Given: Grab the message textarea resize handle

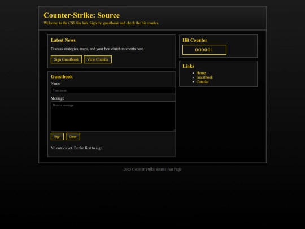Looking at the screenshot, I should pos(175,130).
